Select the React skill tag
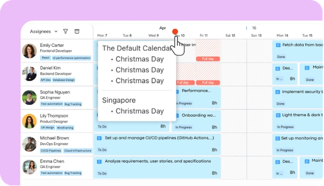324x186 pixels. pos(46,58)
